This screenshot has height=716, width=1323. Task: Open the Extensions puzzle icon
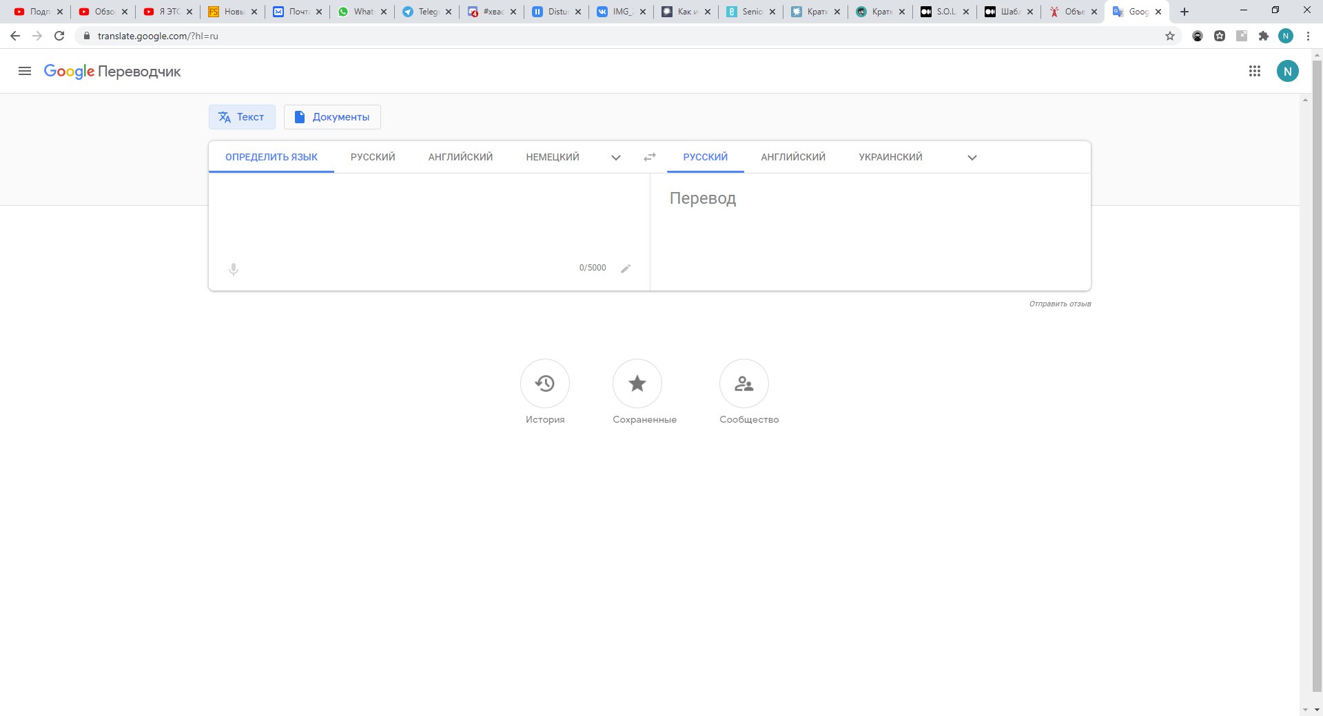click(1264, 36)
